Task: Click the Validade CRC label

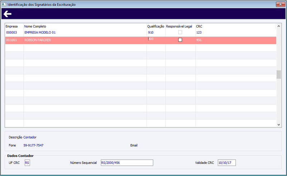Action: [204, 163]
